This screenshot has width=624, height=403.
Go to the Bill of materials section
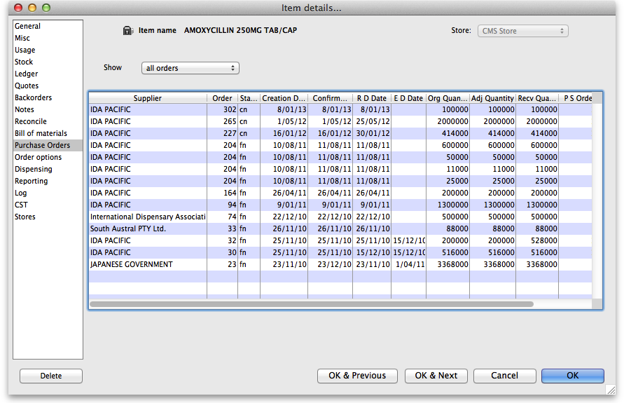tap(41, 133)
